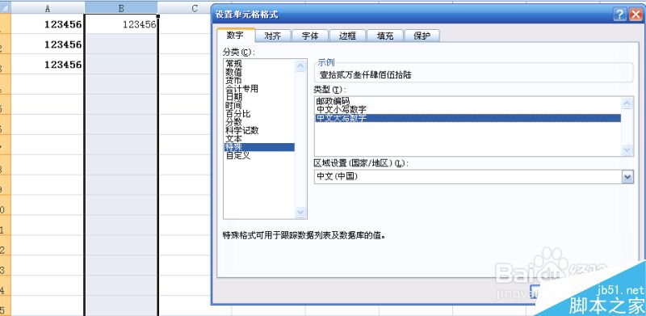Close the 设置单元格格式 dialog
Screen dimensions: 646x316
point(635,15)
